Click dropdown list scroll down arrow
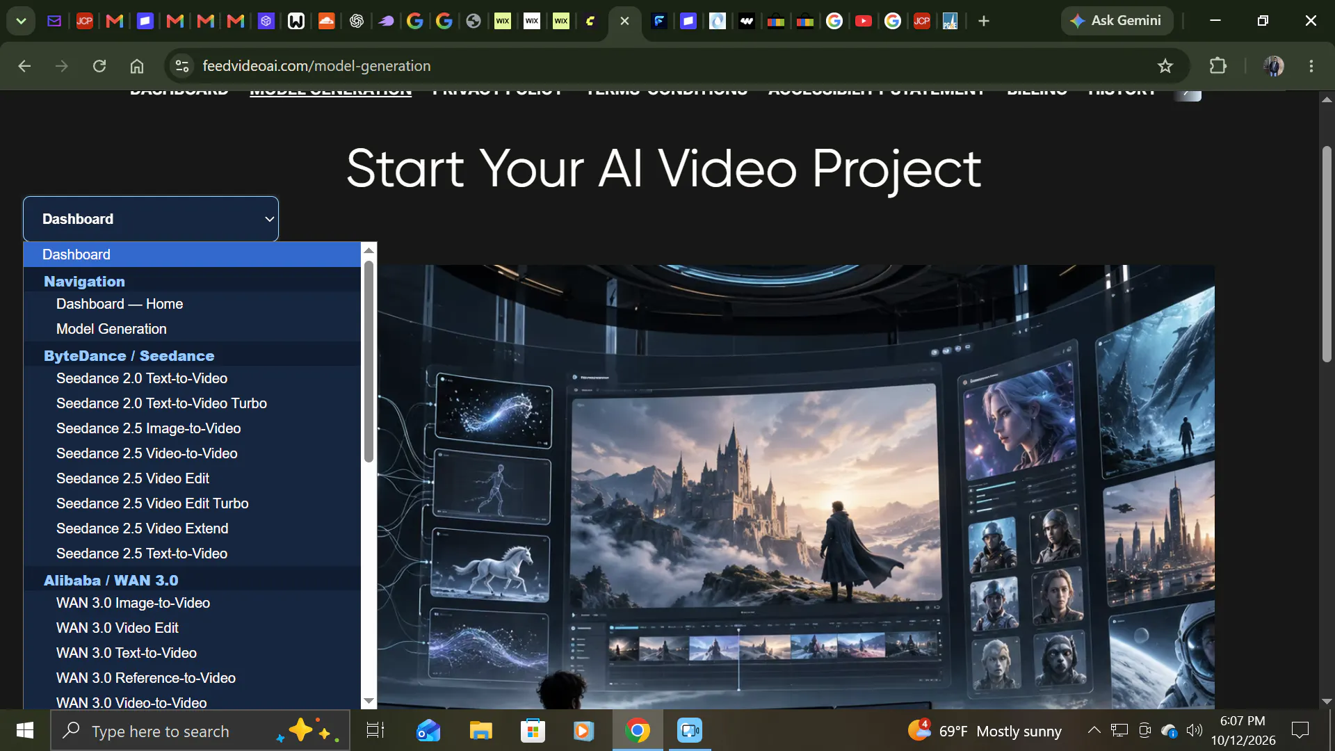1335x751 pixels. tap(369, 701)
